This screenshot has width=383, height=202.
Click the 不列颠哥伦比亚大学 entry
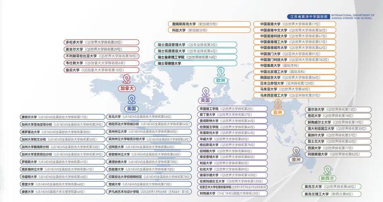(x=101, y=56)
